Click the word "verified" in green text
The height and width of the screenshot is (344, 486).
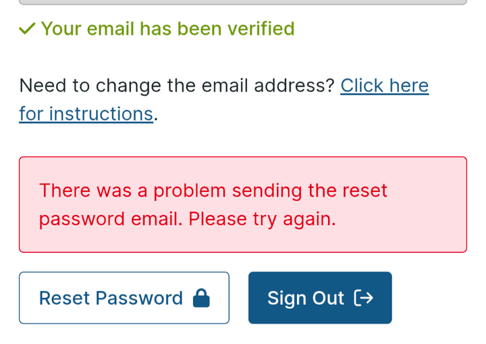coord(261,29)
